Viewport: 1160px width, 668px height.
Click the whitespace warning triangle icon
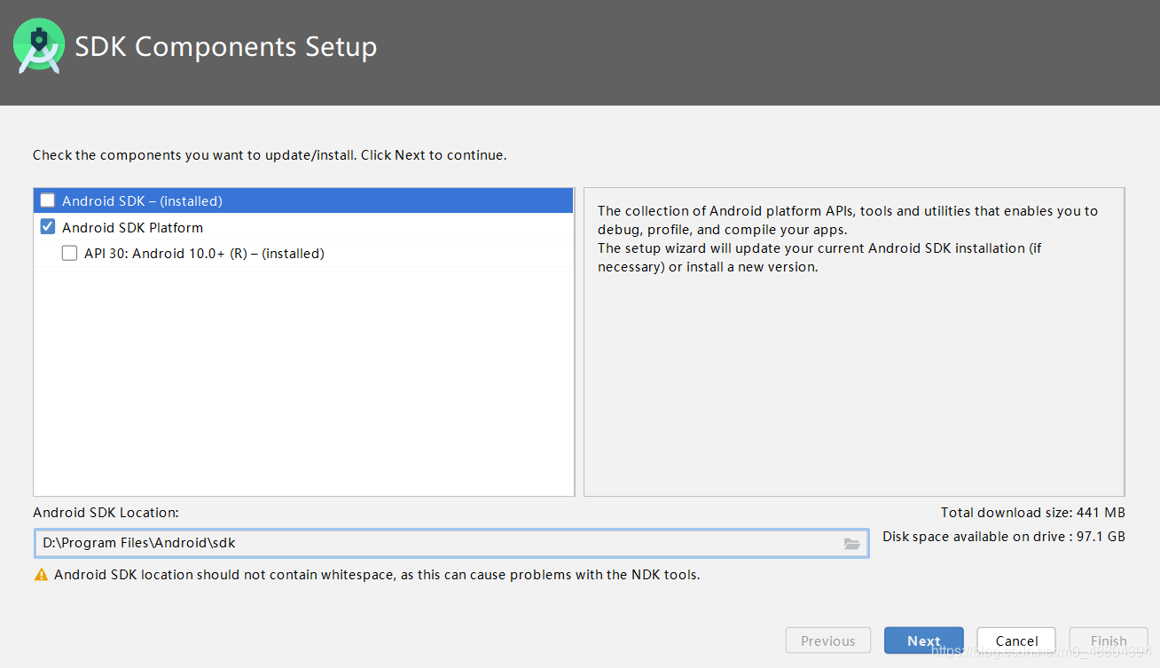coord(41,575)
